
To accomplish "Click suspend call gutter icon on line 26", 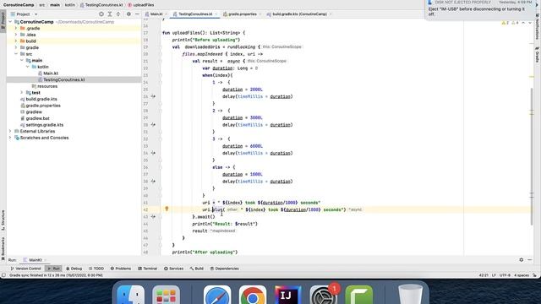I will point(153,96).
